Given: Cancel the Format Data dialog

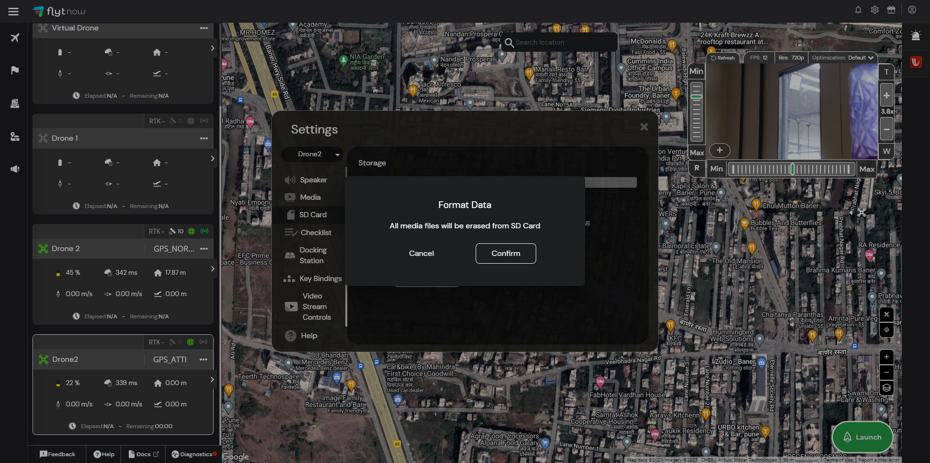Looking at the screenshot, I should pos(421,254).
